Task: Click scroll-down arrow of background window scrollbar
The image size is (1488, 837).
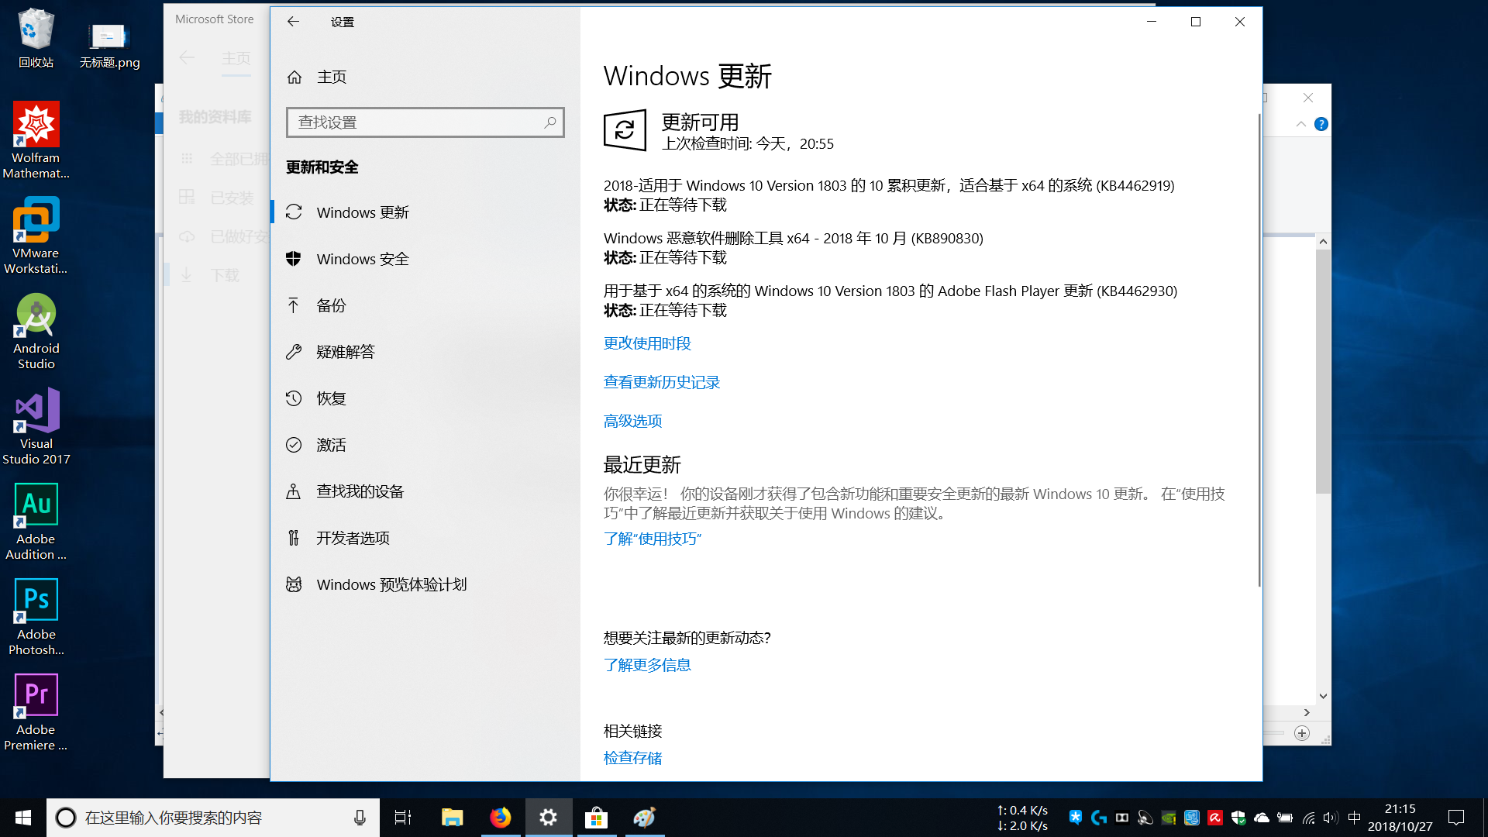Action: (1323, 696)
